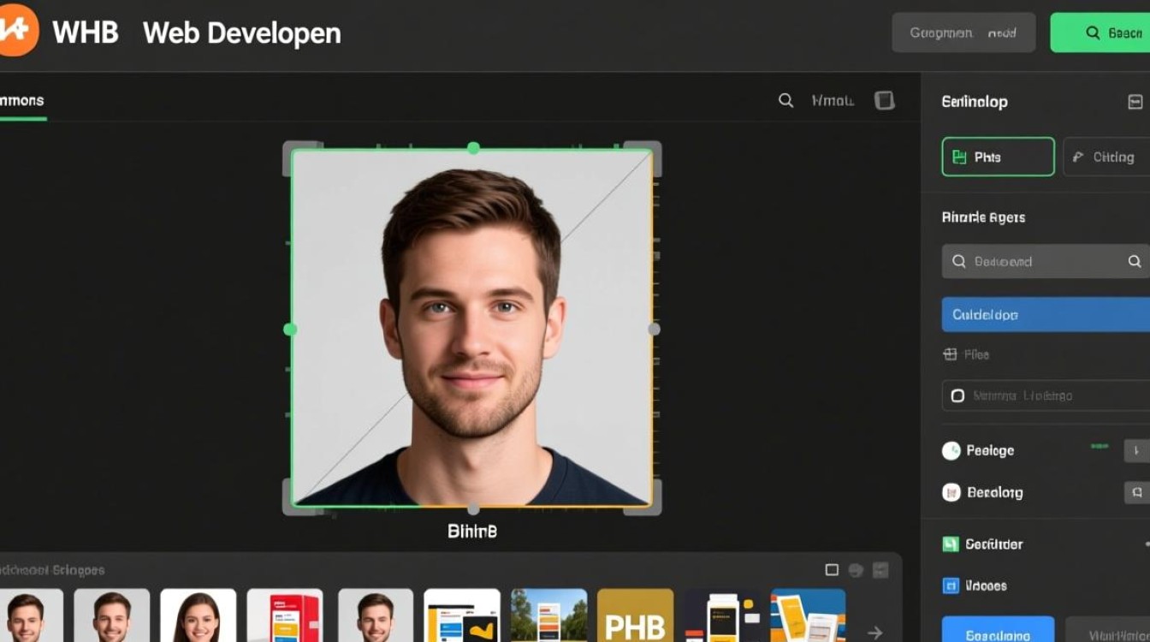
Task: Click the blue highlighted Culdeldpo item
Action: [x=1046, y=315]
